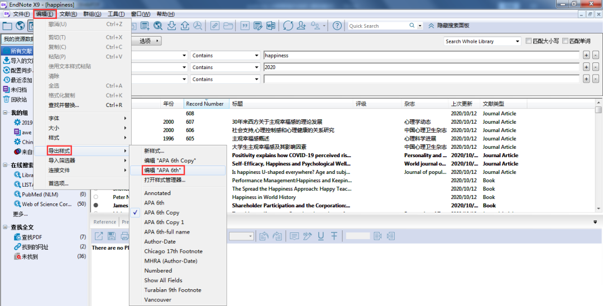Screen dimensions: 603x306
Task: Click the Online Search magnifier-globe icon
Action: [158, 26]
